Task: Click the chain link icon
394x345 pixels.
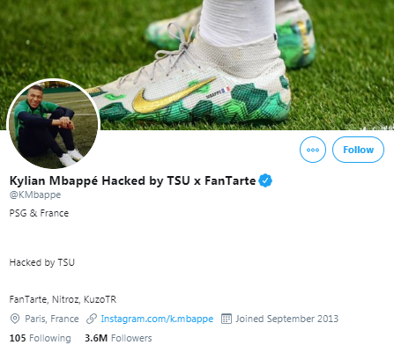Action: click(92, 319)
